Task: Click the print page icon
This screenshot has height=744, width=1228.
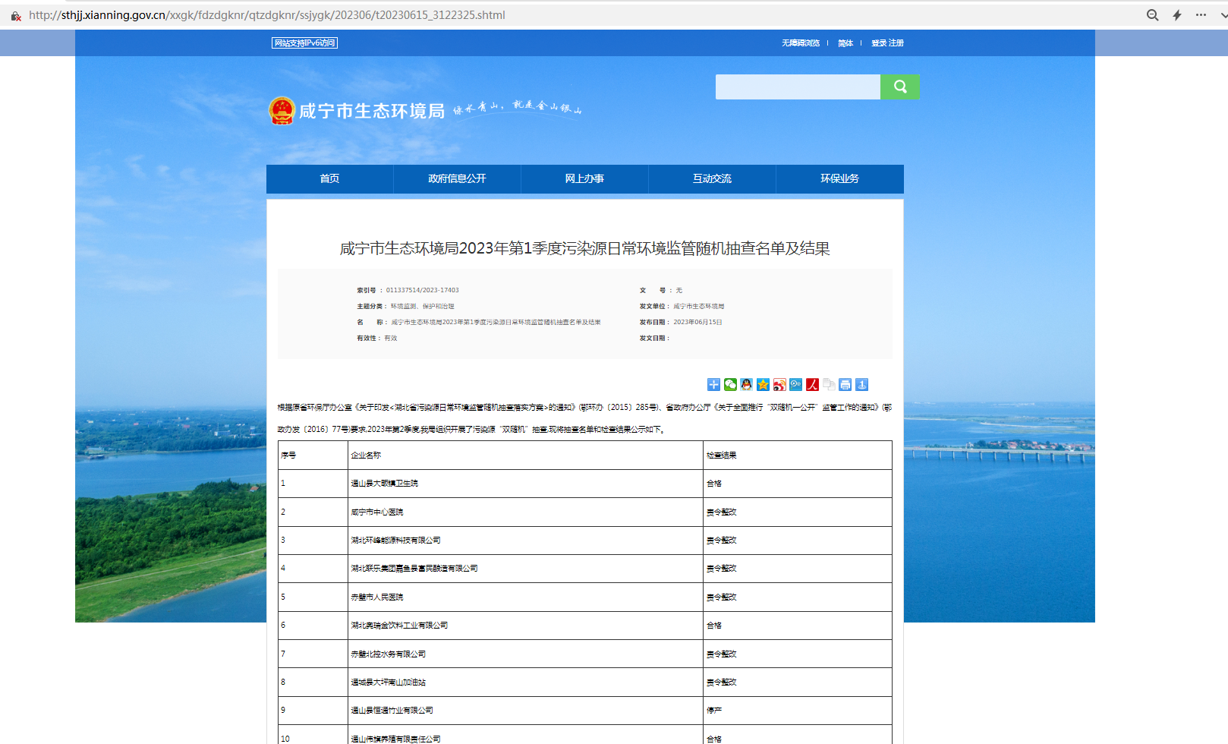Action: pyautogui.click(x=845, y=385)
